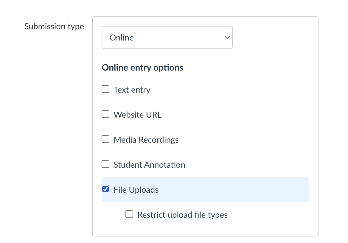Viewport: 348px width, 243px height.
Task: Click the Website URL label text
Action: pyautogui.click(x=137, y=114)
